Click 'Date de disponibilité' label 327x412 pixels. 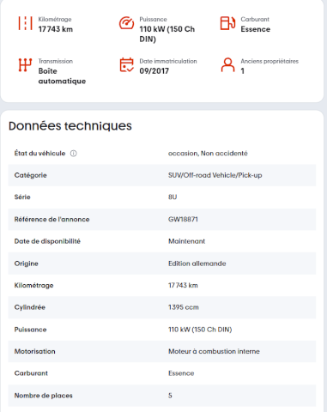coord(47,241)
